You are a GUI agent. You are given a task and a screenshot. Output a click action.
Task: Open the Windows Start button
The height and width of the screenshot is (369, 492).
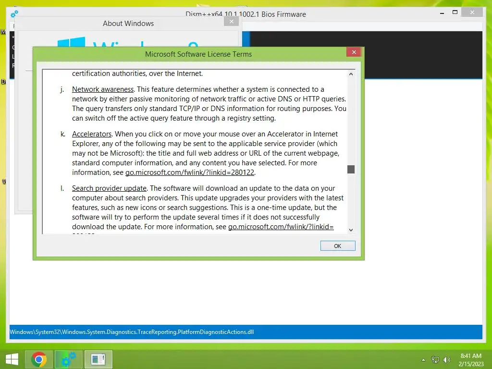(12, 359)
